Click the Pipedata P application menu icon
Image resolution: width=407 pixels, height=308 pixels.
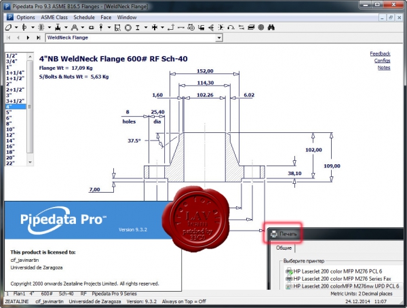[9, 18]
